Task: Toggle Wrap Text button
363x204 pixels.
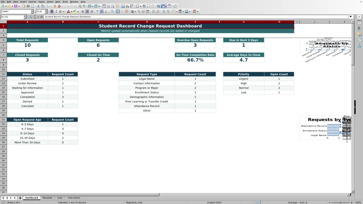Action: click(x=112, y=11)
